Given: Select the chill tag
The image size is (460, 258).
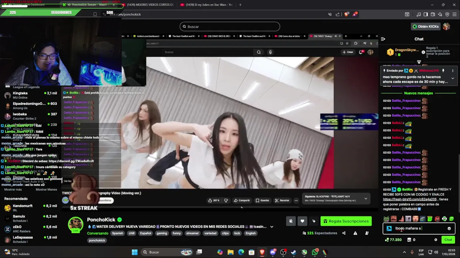Looking at the screenshot, I should [132, 233].
